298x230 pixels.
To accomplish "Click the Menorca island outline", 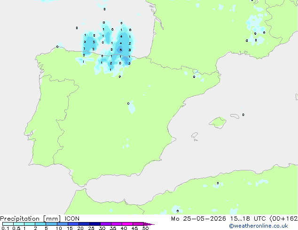I will pos(235,116).
